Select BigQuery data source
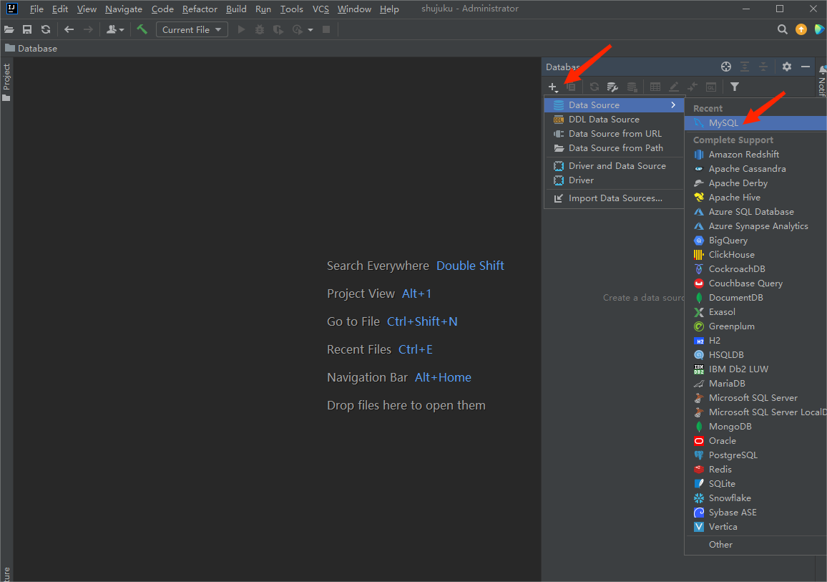 755,240
